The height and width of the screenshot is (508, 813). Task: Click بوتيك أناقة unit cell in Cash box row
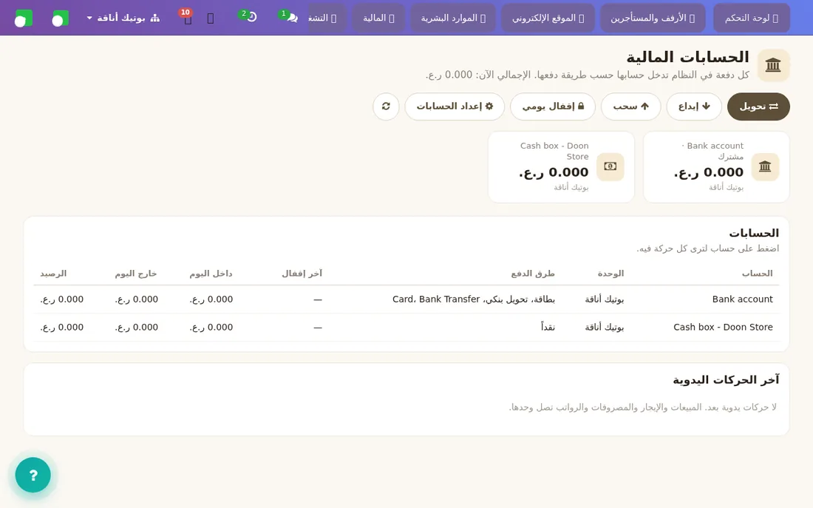coord(604,328)
